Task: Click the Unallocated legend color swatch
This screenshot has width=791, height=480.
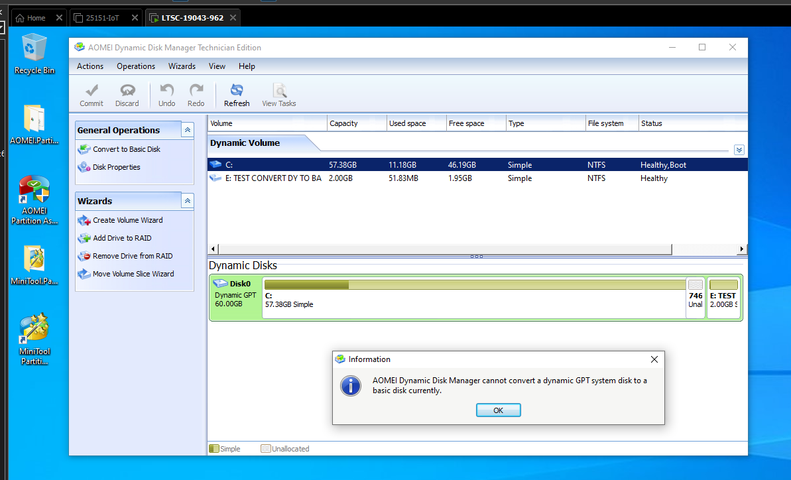Action: pyautogui.click(x=265, y=449)
